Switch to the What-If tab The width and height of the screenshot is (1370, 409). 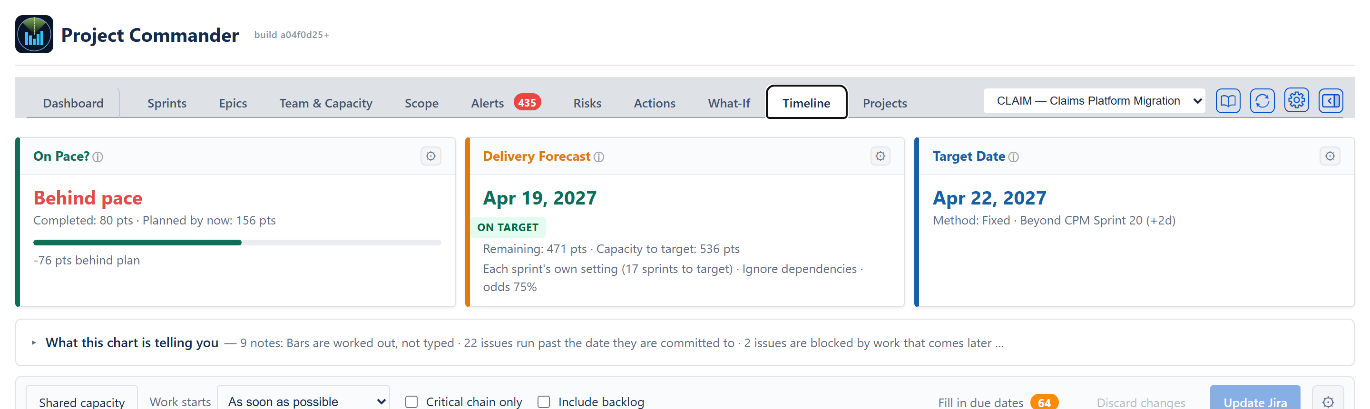click(x=729, y=103)
